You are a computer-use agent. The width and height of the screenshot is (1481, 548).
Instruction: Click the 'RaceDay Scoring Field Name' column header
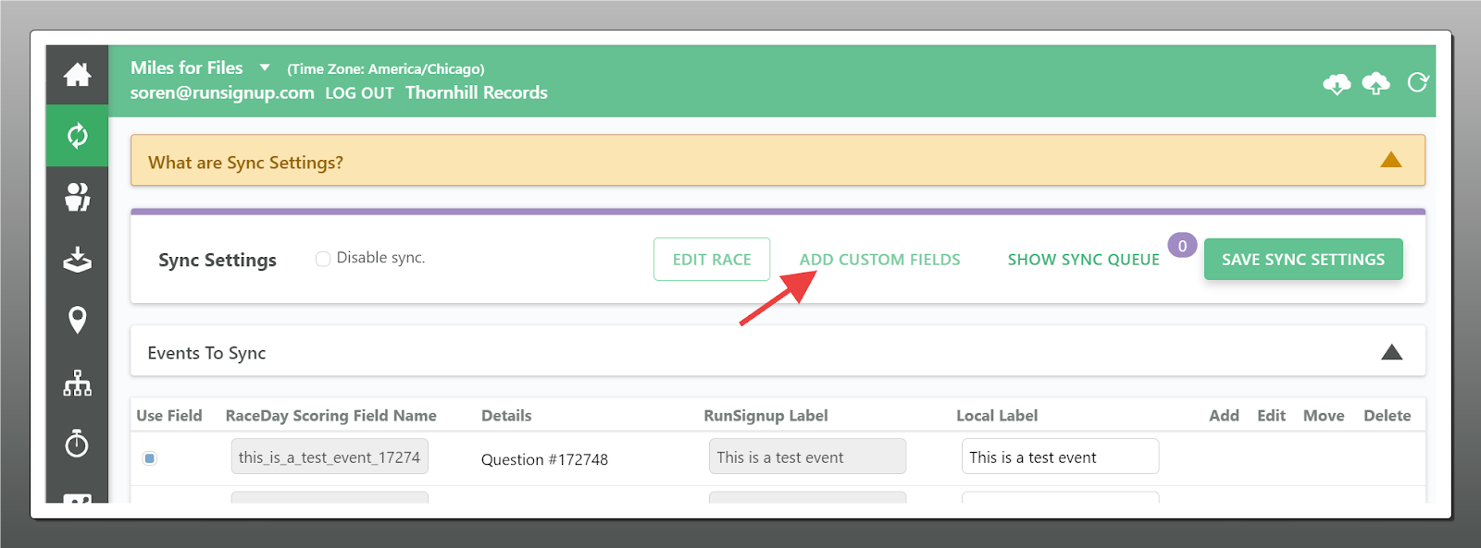[x=331, y=416]
